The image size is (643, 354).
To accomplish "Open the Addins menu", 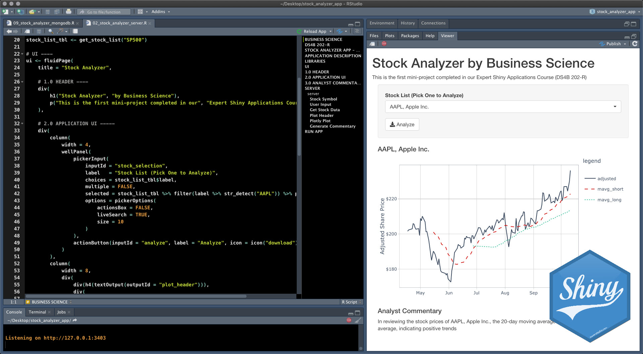I will [x=160, y=12].
